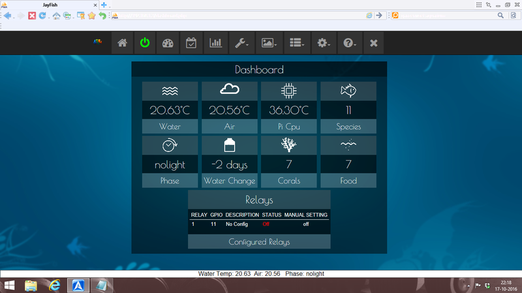Open Internet Explorer from the taskbar

(54, 285)
